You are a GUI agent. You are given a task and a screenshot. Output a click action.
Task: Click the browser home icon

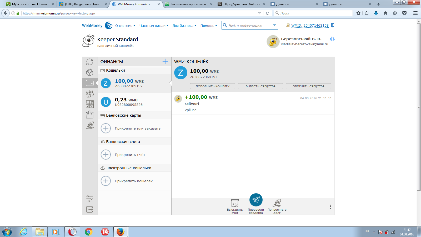point(385,13)
